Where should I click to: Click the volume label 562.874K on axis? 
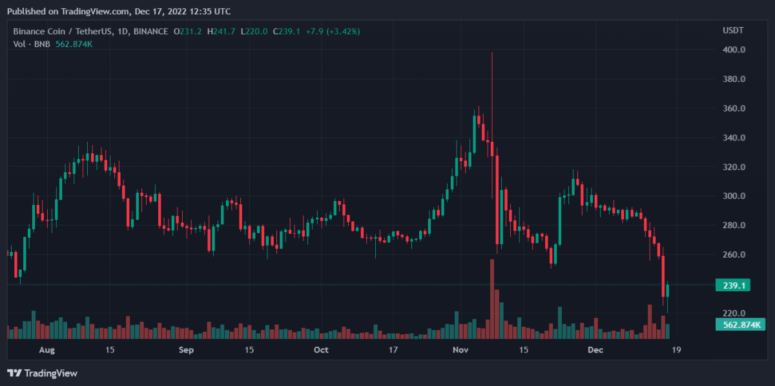(739, 324)
